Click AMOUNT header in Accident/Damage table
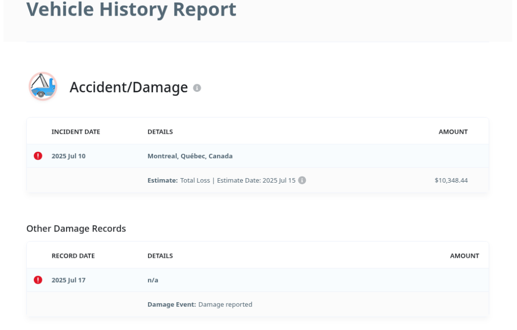Viewport: 517px width, 330px height. click(453, 132)
